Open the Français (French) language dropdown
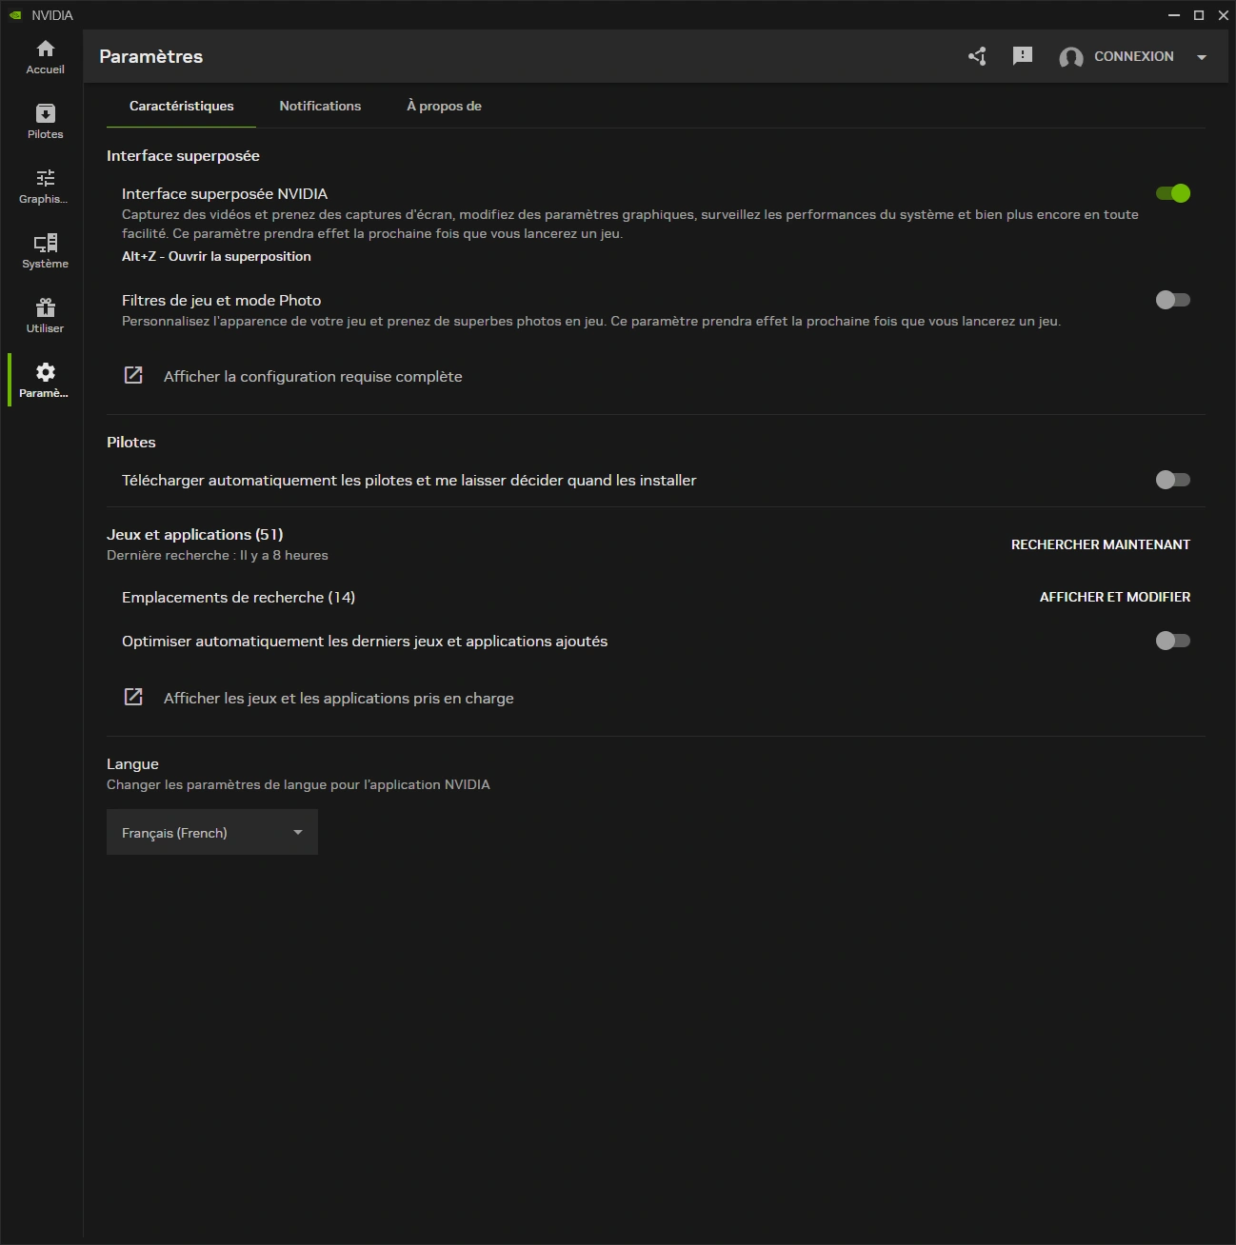Screen dimensions: 1236x1245 click(x=212, y=832)
